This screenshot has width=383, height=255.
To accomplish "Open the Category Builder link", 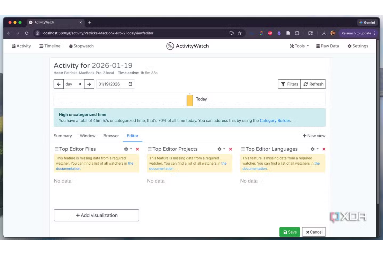I will pos(275,120).
